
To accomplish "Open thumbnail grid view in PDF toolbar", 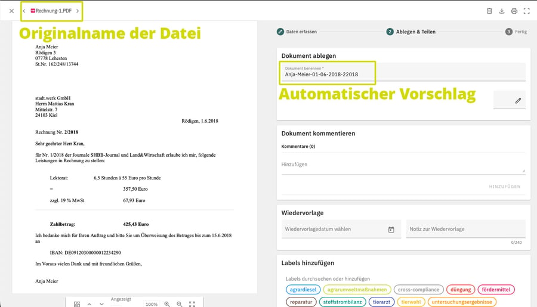I will 77,304.
